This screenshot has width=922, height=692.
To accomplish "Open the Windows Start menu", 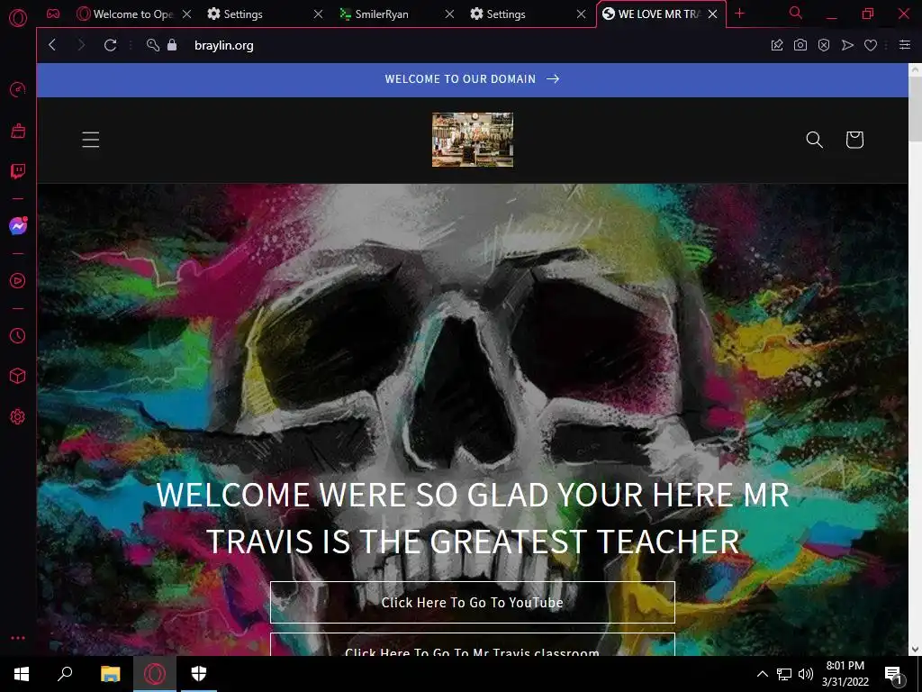I will point(22,674).
